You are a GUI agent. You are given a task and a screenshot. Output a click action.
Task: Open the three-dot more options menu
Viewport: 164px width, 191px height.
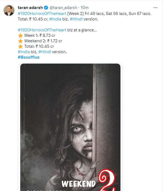click(x=155, y=8)
